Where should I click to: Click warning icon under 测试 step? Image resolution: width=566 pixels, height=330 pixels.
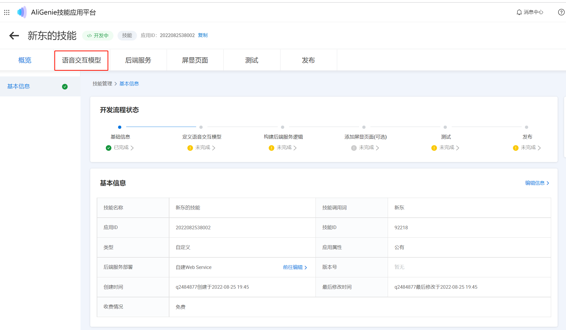click(434, 148)
